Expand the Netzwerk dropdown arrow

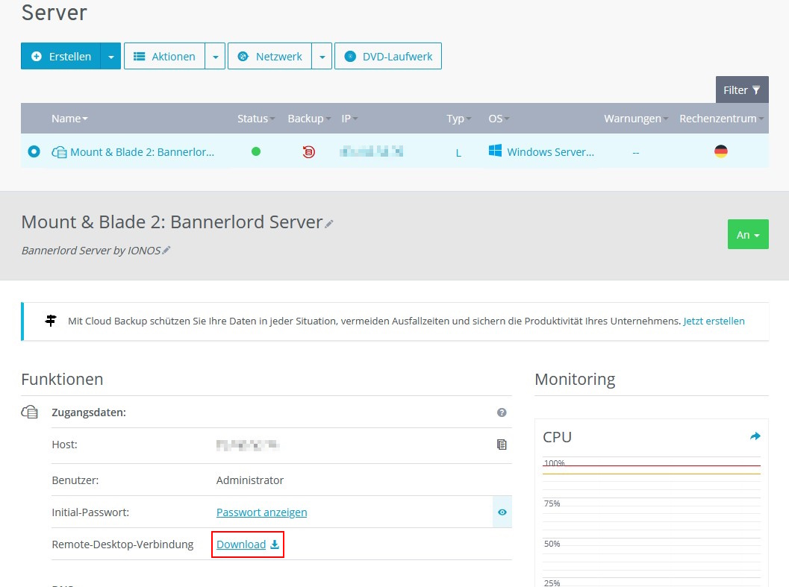click(322, 57)
